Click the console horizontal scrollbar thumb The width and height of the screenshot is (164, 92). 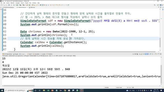19,86
